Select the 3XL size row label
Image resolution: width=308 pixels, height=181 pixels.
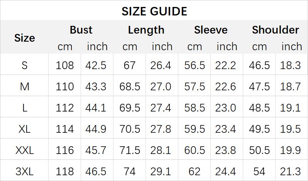pyautogui.click(x=25, y=171)
